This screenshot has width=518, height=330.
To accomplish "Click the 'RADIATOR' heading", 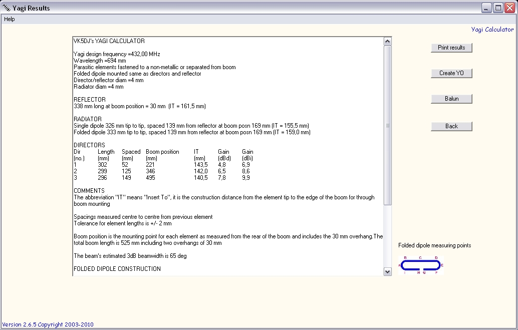I will point(88,119).
